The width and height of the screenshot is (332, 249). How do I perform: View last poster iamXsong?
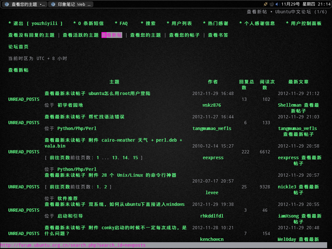pos(288,216)
